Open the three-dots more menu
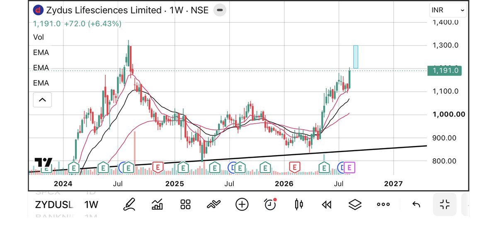This screenshot has width=497, height=229. click(383, 204)
